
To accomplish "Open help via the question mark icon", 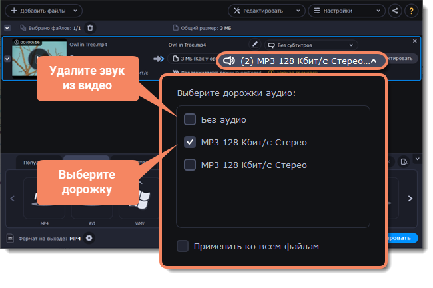I will [412, 11].
